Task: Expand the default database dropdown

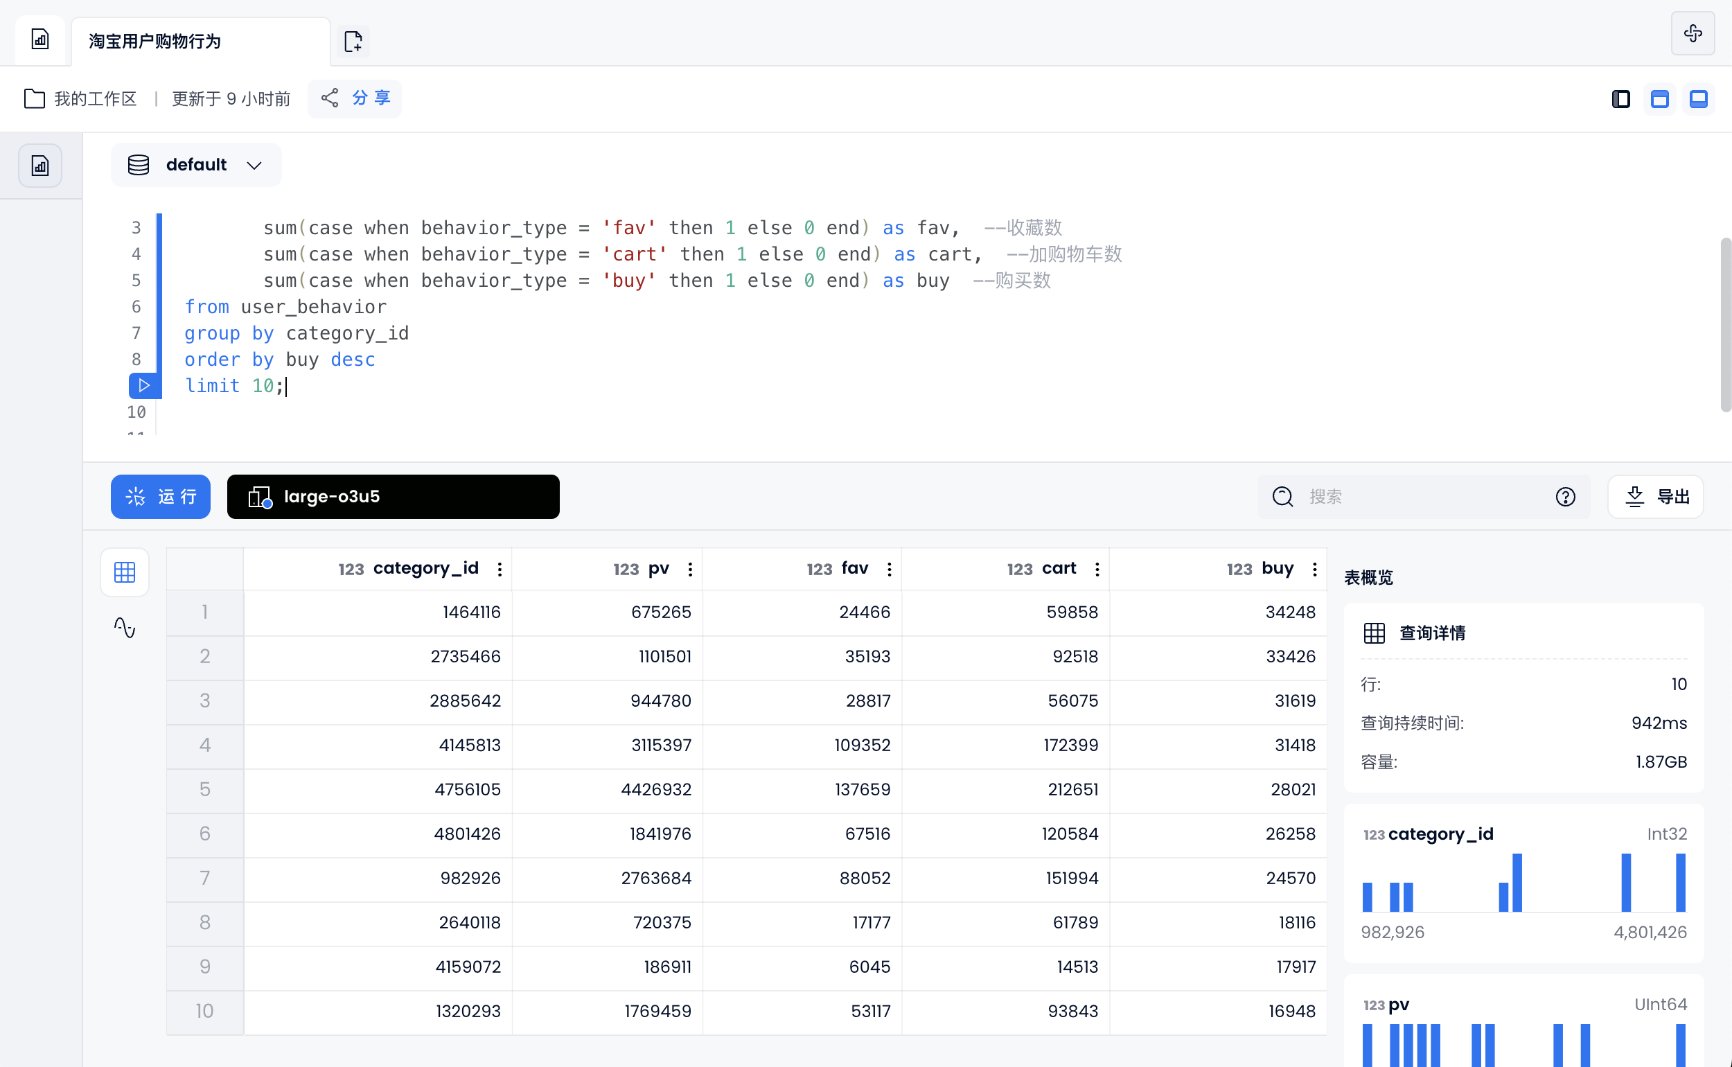Action: pos(254,165)
